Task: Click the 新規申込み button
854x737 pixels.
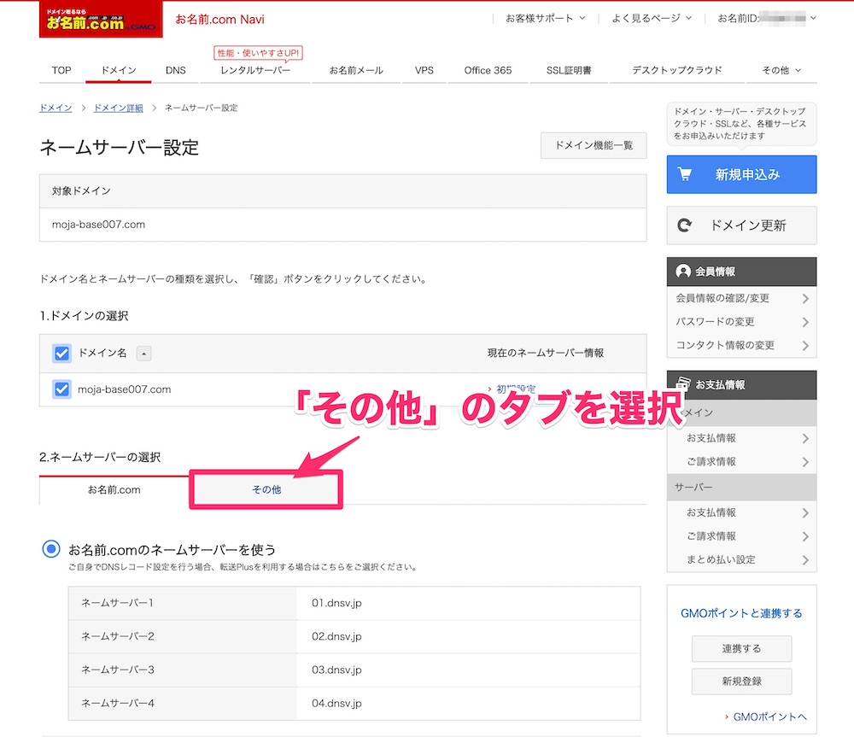Action: 741,174
